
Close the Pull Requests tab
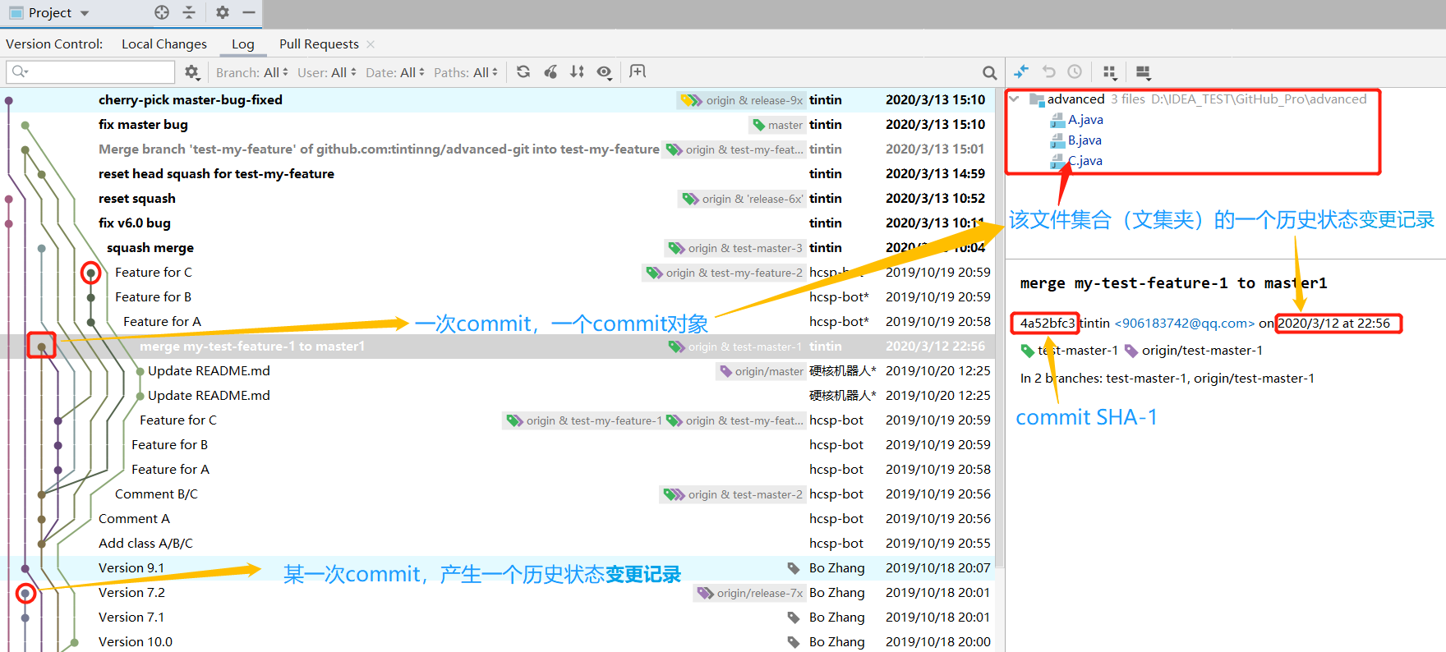371,44
